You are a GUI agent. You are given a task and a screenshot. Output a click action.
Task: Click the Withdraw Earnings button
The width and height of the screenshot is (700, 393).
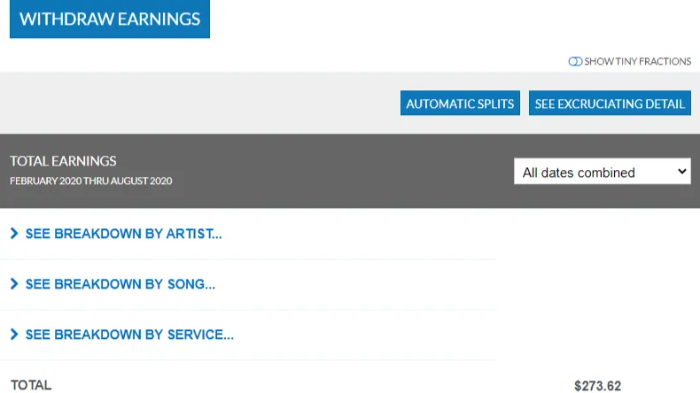[110, 19]
